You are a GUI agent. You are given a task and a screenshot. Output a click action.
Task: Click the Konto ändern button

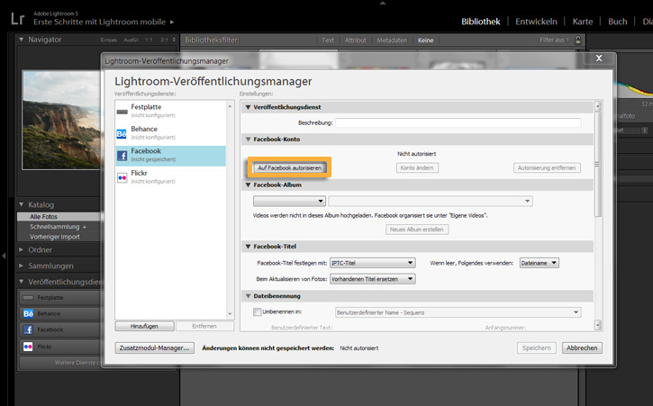coord(417,167)
